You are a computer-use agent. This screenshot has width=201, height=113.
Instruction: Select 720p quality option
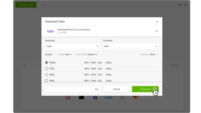pos(46,68)
